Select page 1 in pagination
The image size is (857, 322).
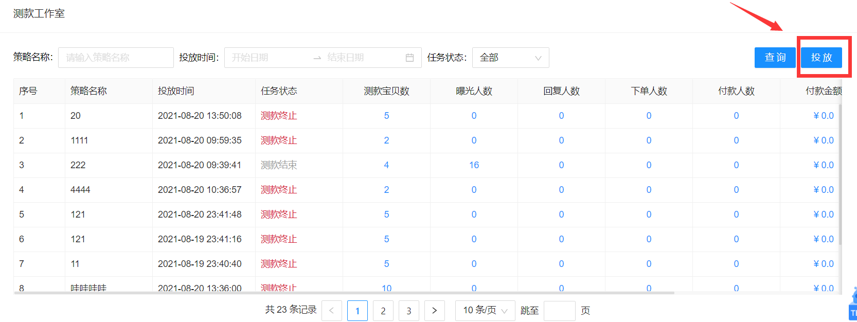coord(358,311)
